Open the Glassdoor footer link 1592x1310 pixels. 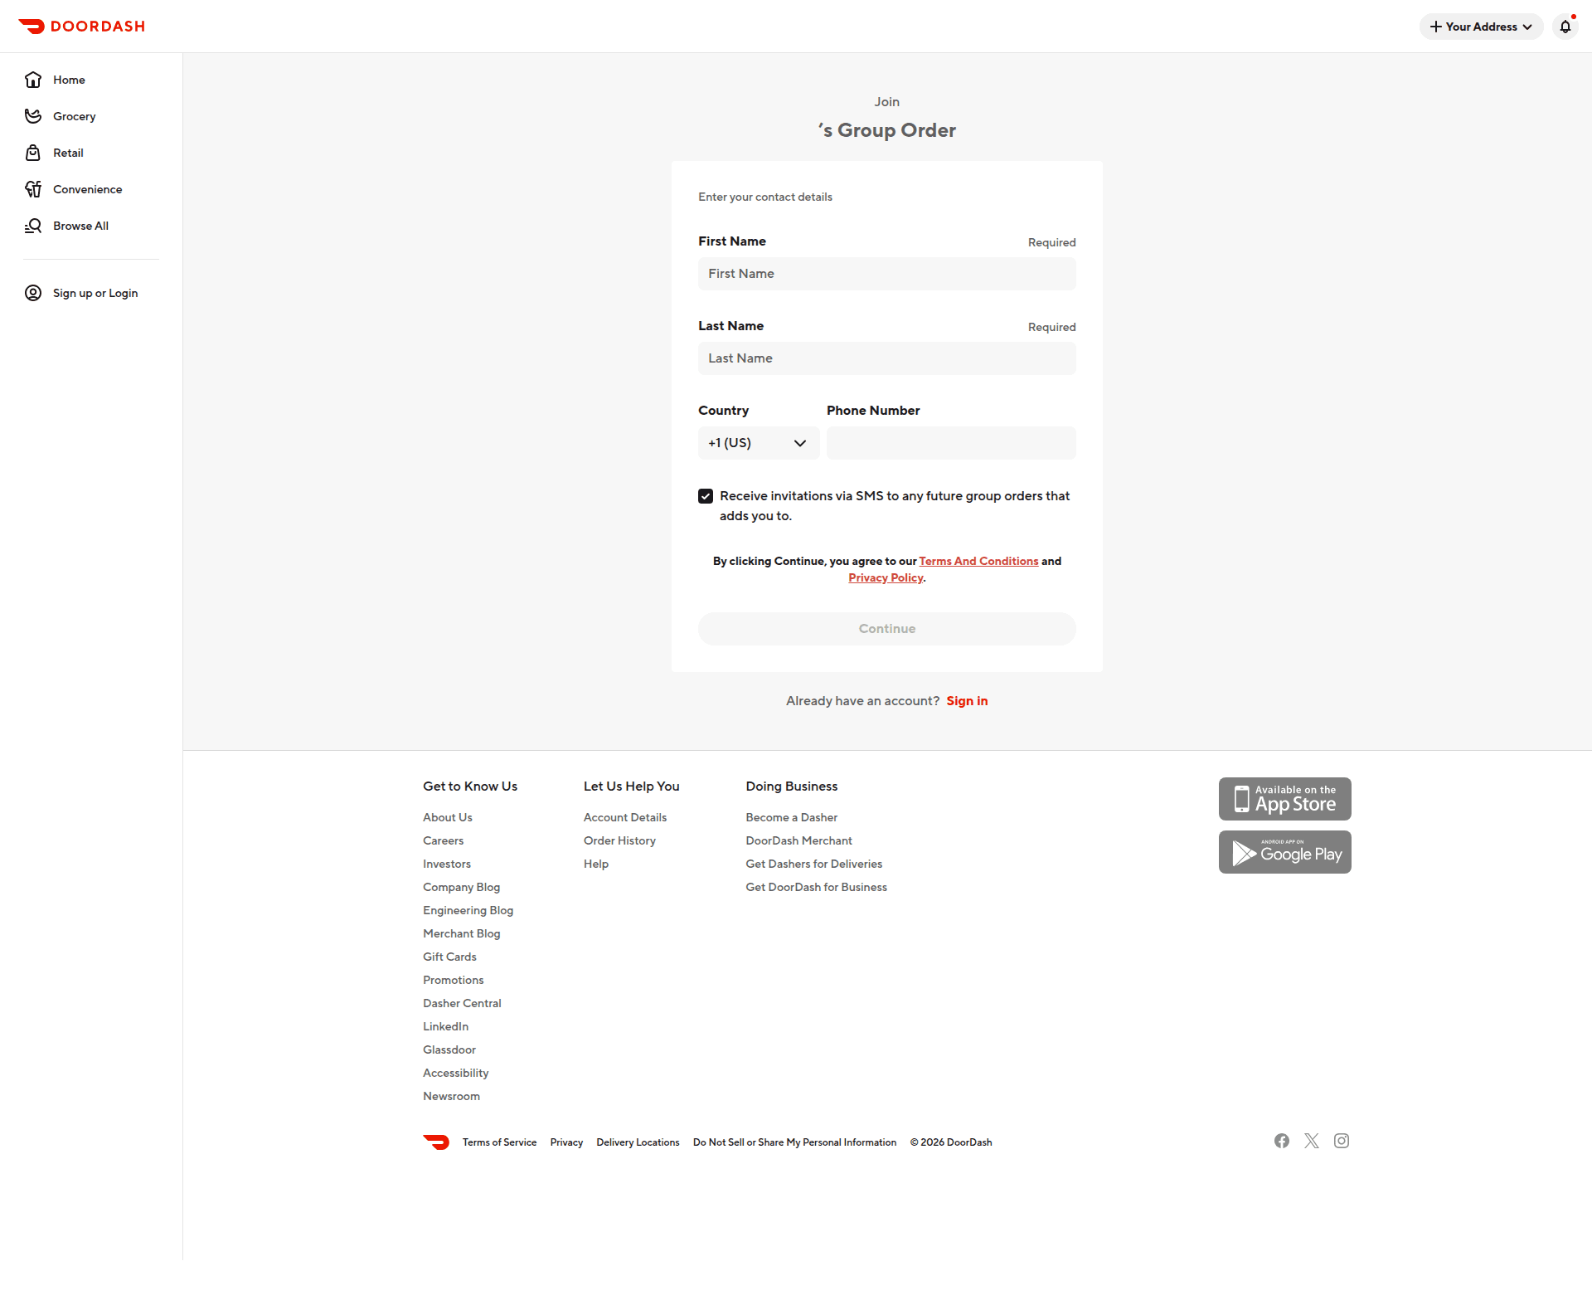point(449,1049)
